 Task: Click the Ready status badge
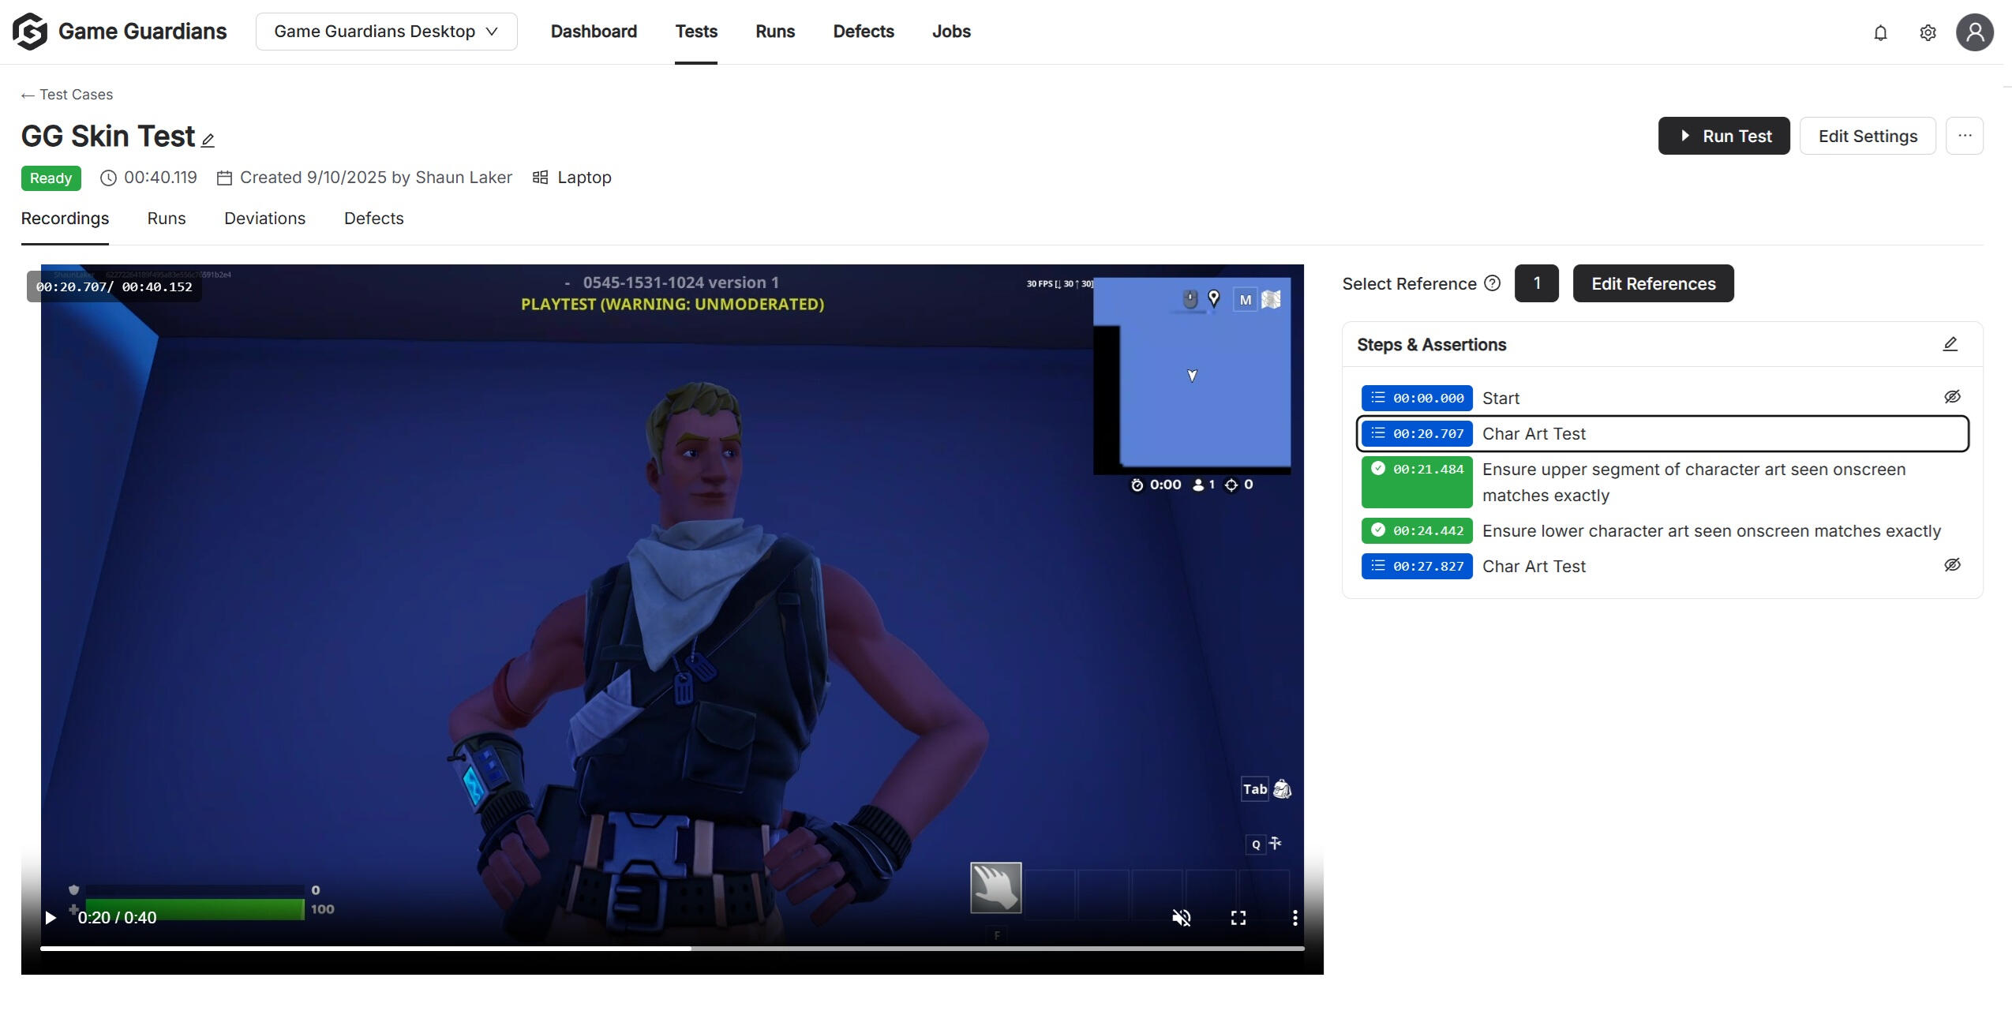51,178
